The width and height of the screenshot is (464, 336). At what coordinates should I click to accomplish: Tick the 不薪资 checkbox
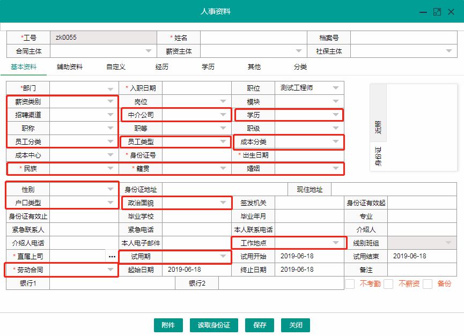(389, 284)
